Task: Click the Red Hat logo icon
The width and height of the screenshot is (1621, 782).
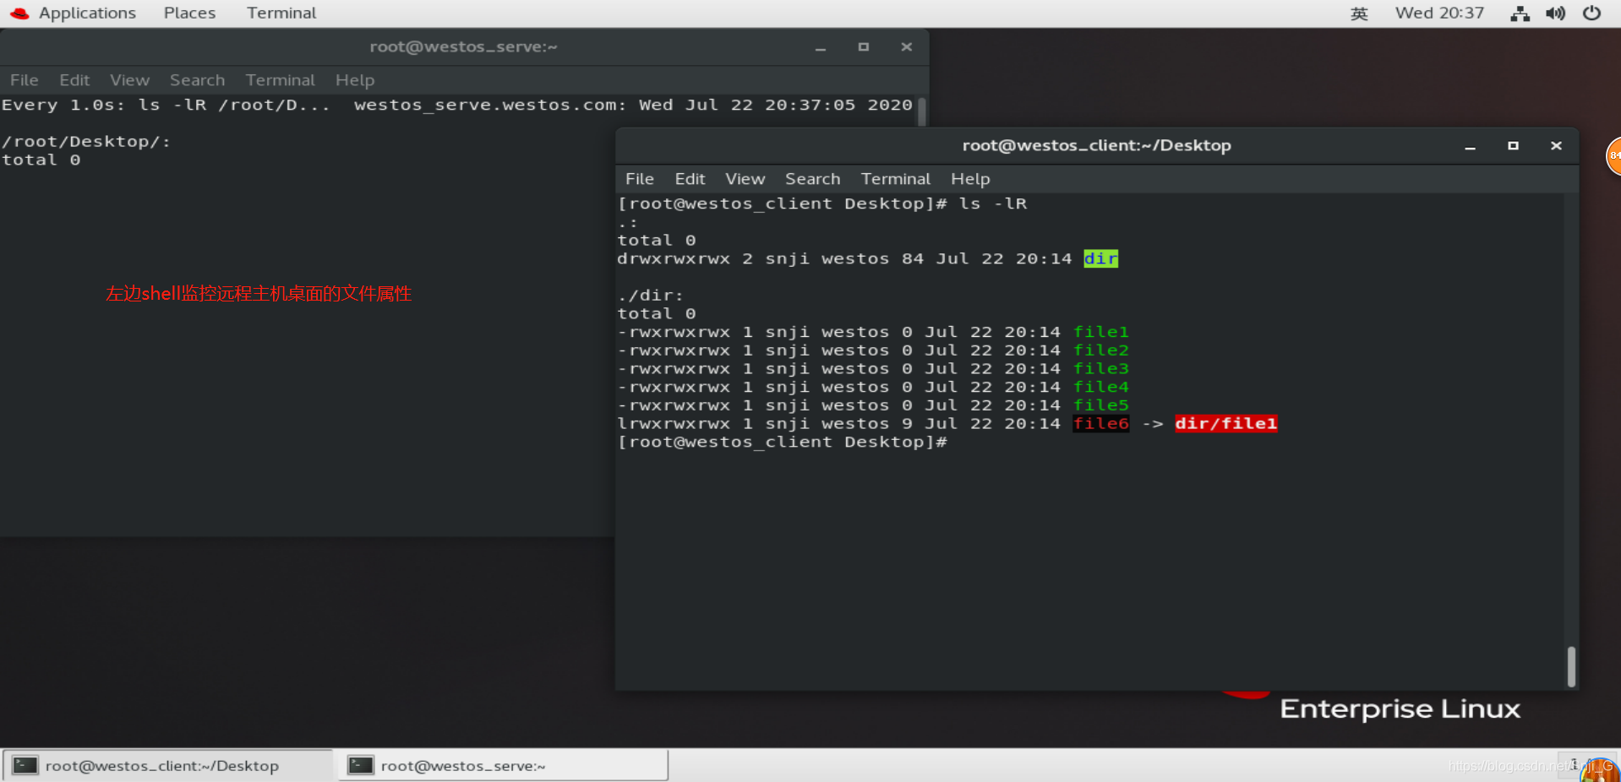Action: click(x=19, y=13)
